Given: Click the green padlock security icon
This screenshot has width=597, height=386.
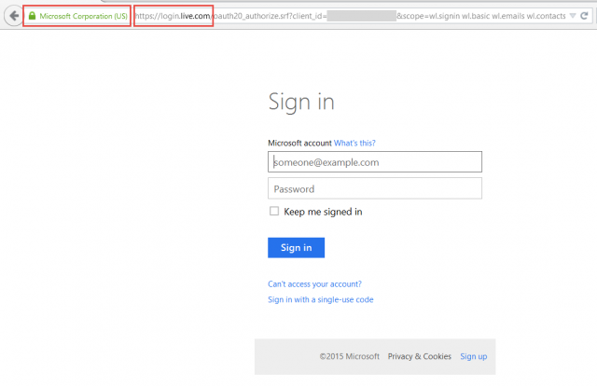Looking at the screenshot, I should coord(32,17).
